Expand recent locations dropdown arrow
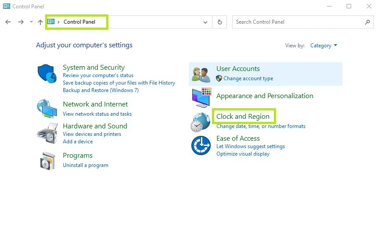The height and width of the screenshot is (252, 377). (x=31, y=22)
